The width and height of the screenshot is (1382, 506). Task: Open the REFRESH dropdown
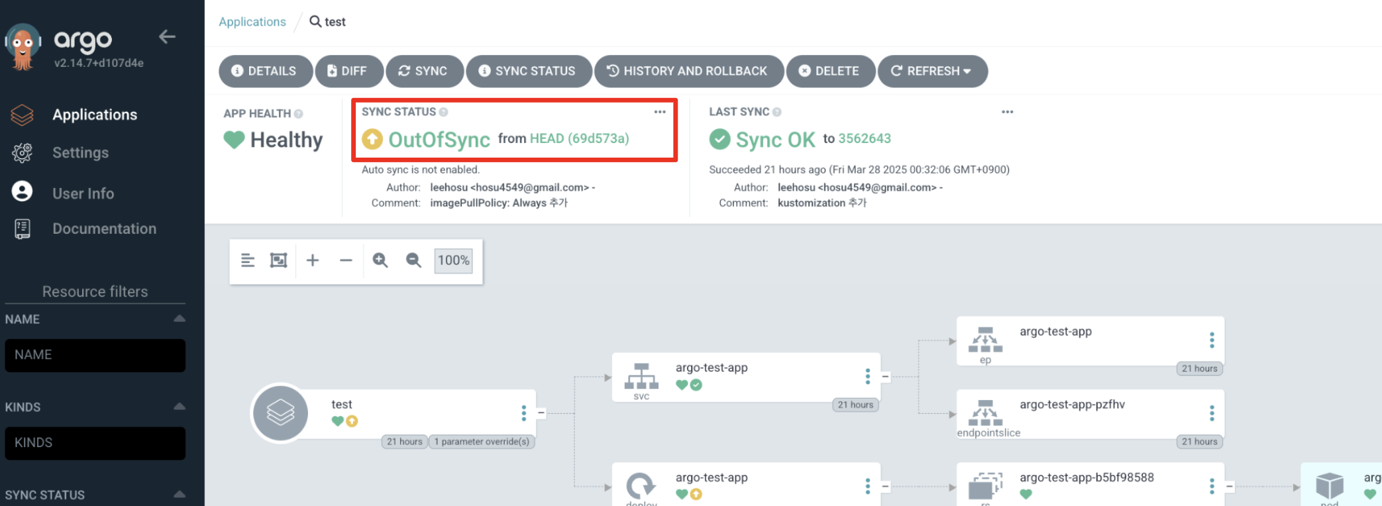932,71
